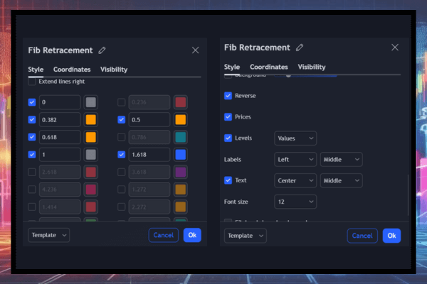This screenshot has width=427, height=284.
Task: Toggle the Reverse checkbox
Action: coord(228,96)
